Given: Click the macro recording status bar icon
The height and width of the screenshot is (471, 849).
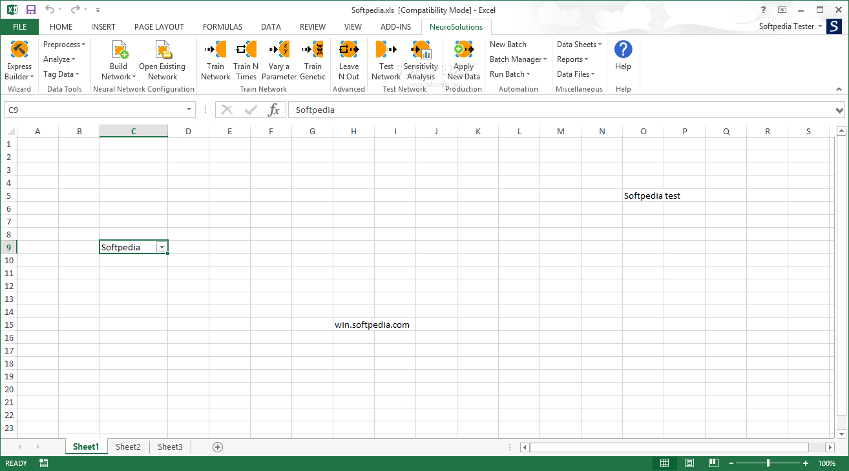Looking at the screenshot, I should 44,463.
